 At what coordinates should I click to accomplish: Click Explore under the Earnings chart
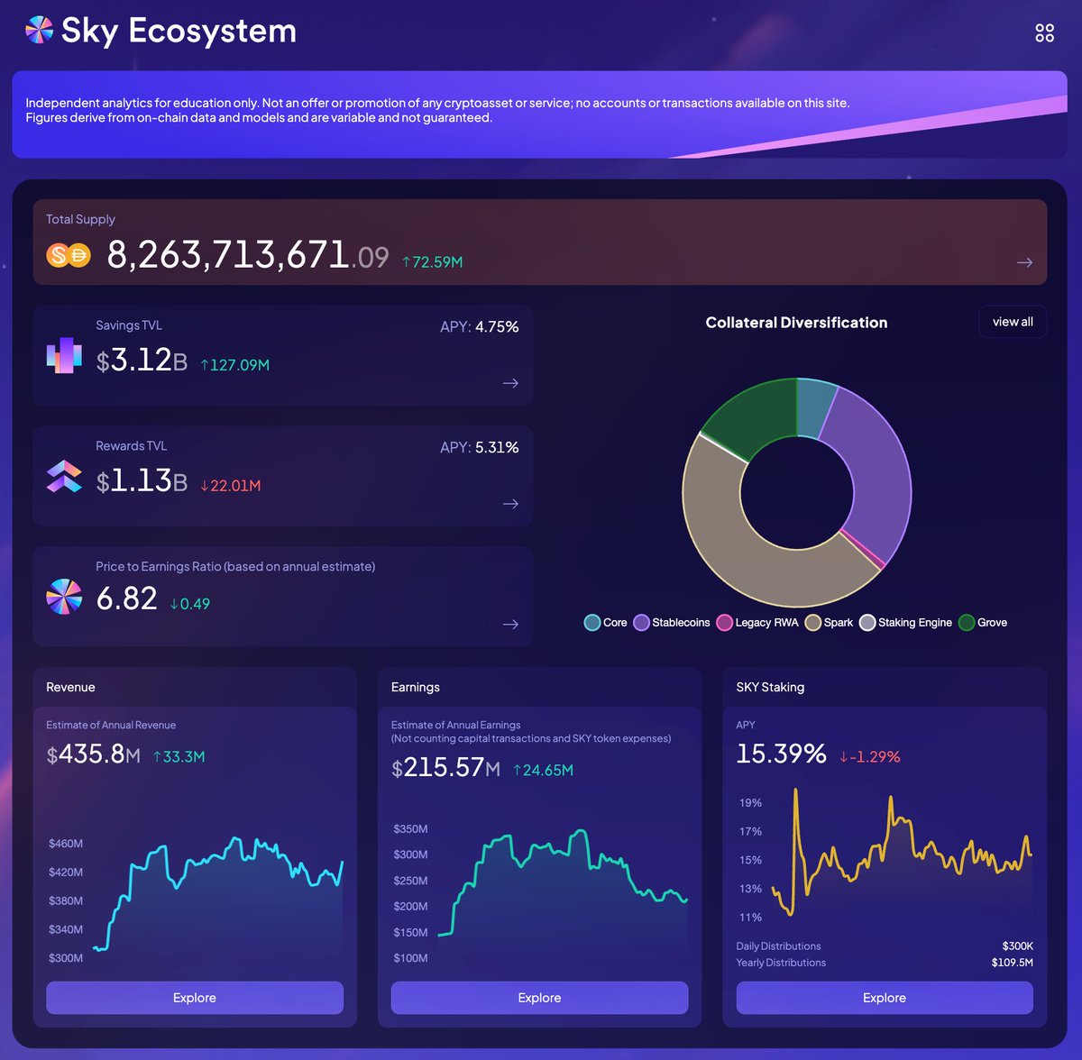[x=539, y=998]
